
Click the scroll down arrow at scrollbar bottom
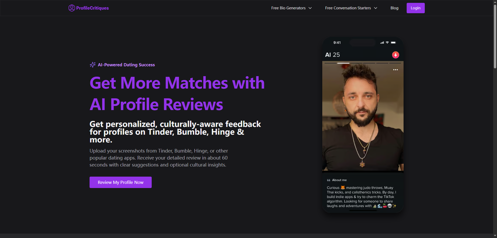click(495, 236)
